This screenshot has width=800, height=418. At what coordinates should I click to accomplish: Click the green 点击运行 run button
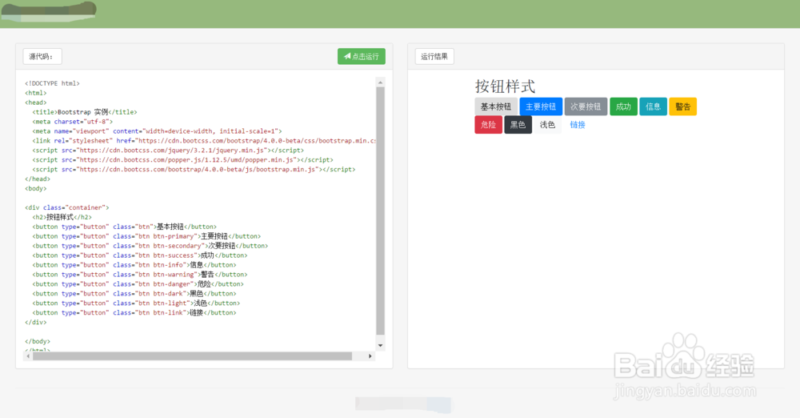click(x=362, y=56)
